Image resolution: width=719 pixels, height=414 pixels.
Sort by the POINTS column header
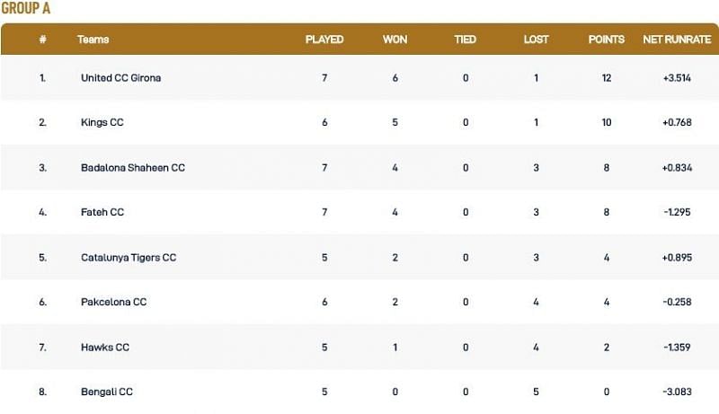(607, 40)
